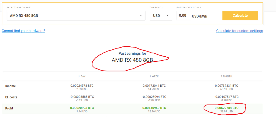Image resolution: width=276 pixels, height=117 pixels.
Task: Click electricity cost -0.00107547 BTC
Action: 226,97
